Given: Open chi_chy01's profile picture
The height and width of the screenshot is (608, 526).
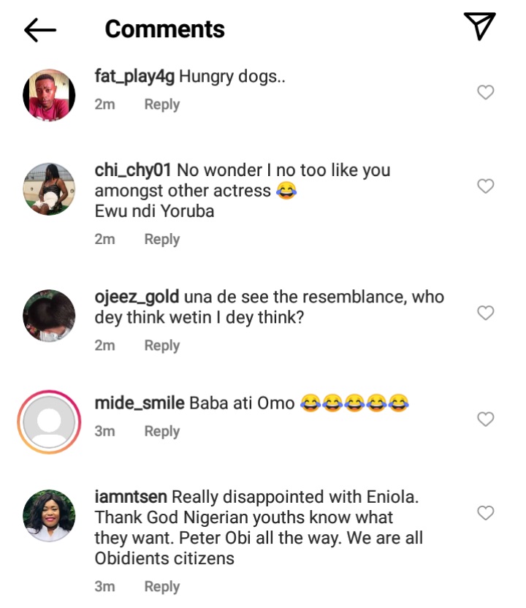Looking at the screenshot, I should 50,189.
